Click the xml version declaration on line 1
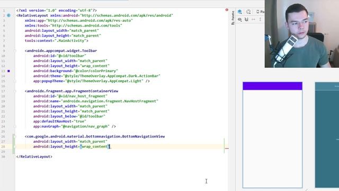The image size is (339, 191). point(57,11)
